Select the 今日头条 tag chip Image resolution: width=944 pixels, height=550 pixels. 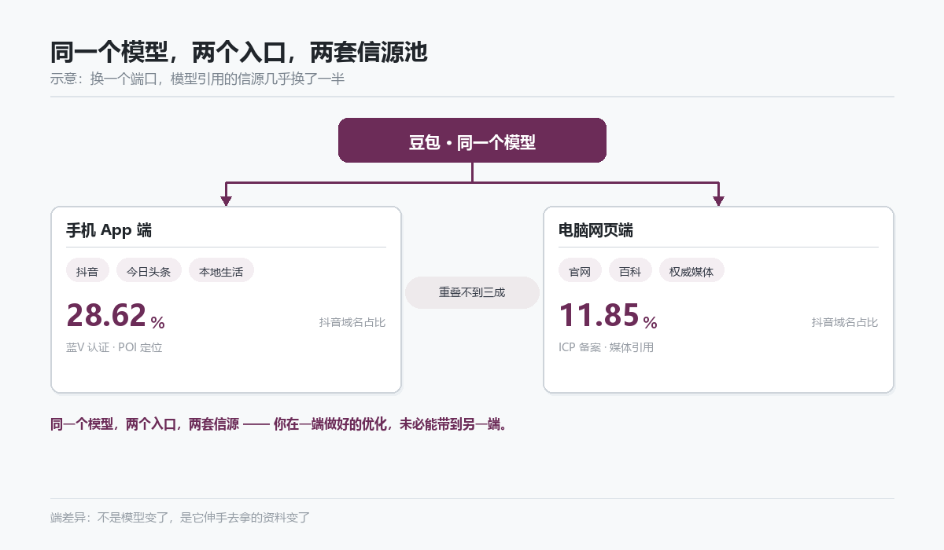tap(149, 272)
